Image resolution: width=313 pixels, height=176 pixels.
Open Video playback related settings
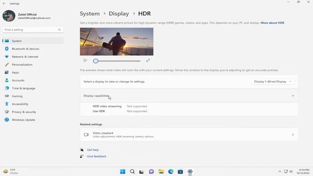(189, 135)
